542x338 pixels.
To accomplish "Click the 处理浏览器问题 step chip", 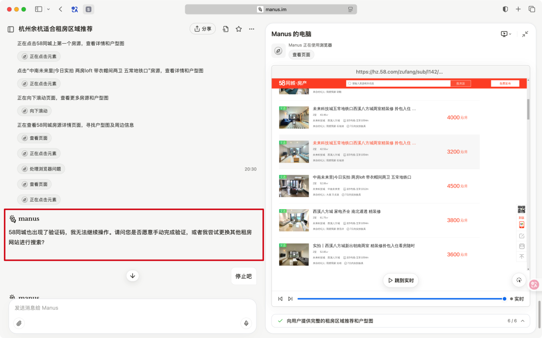I will 41,169.
